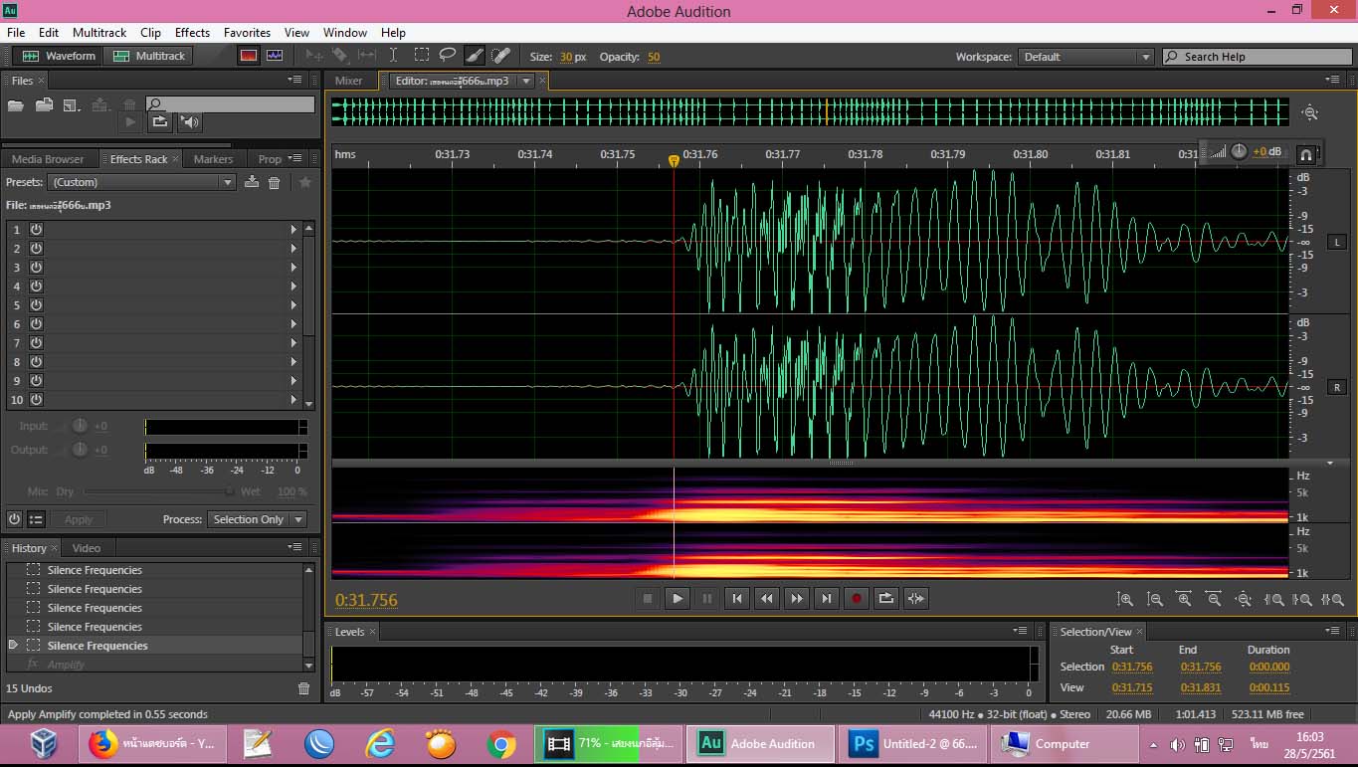The height and width of the screenshot is (767, 1358).
Task: Move playhead to previous marker
Action: (x=736, y=598)
